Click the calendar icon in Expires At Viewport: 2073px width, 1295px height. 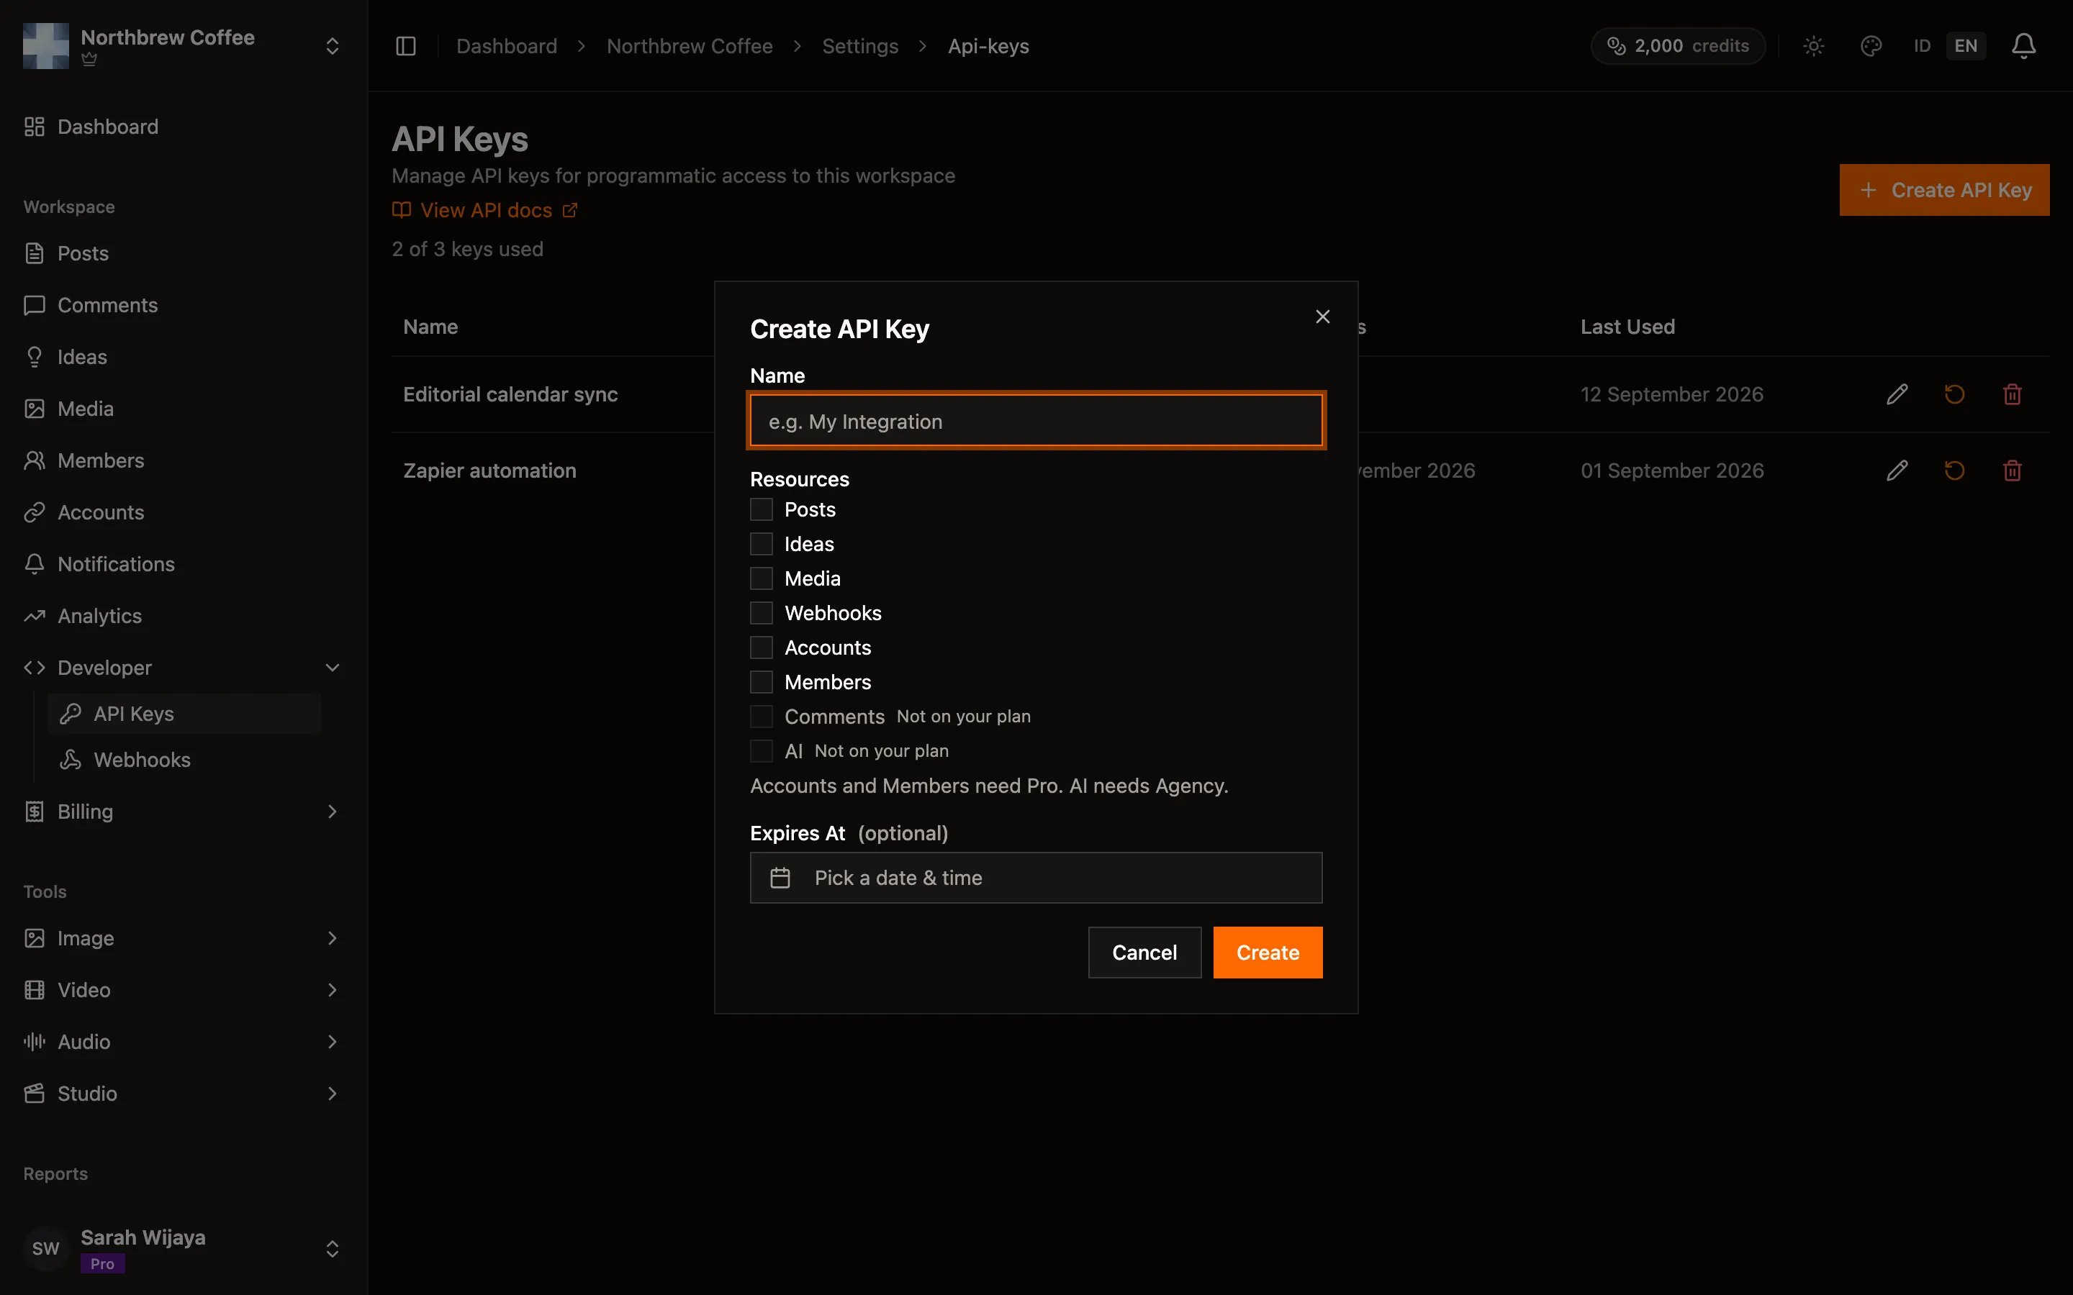(x=780, y=878)
